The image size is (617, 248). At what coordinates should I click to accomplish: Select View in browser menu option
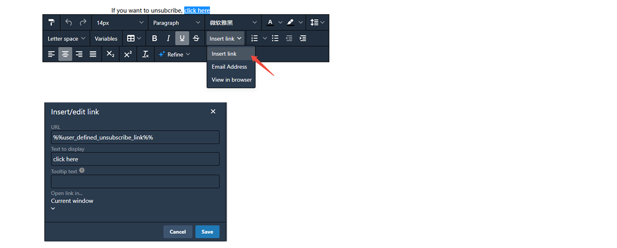(231, 80)
